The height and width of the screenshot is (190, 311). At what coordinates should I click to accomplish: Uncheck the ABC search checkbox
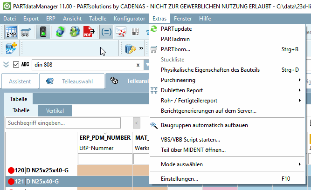[16, 65]
